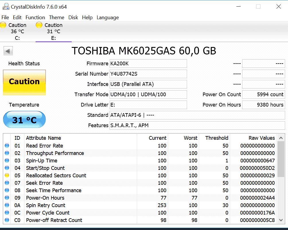Click status orb for Seek Error Rate
The height and width of the screenshot is (230, 288).
pos(7,183)
